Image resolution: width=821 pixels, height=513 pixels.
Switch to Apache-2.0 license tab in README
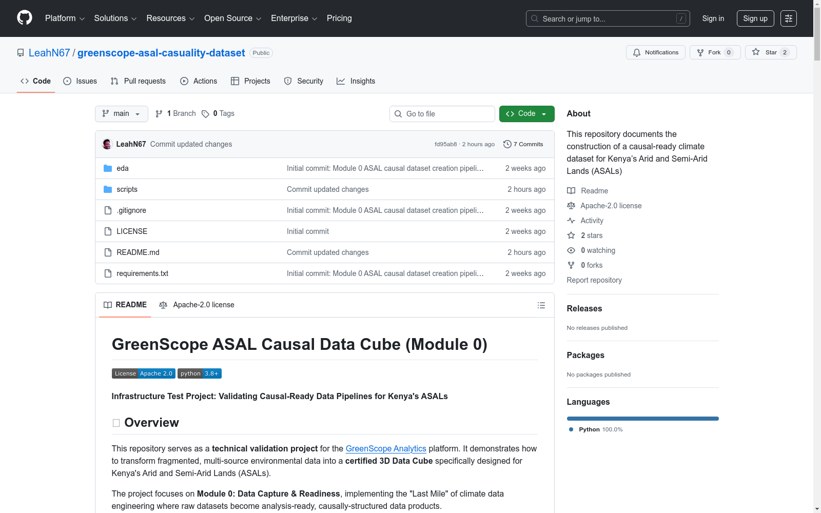pos(197,305)
